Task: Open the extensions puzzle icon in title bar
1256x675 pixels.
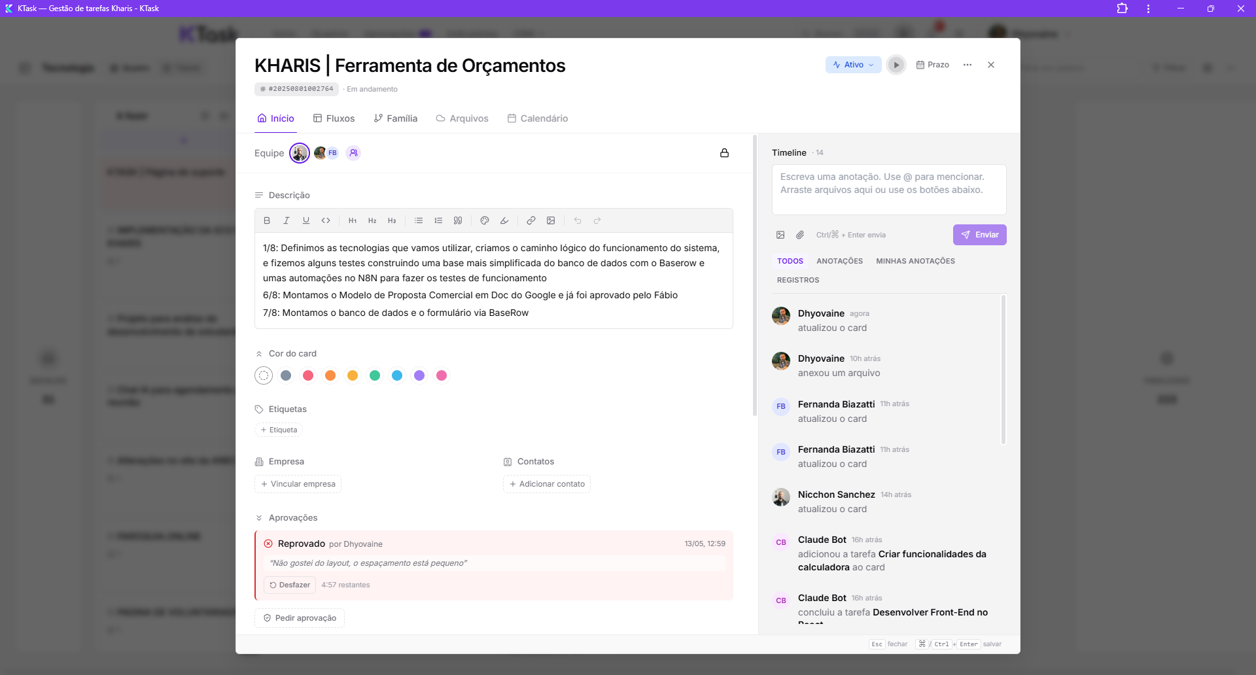Action: click(x=1122, y=9)
